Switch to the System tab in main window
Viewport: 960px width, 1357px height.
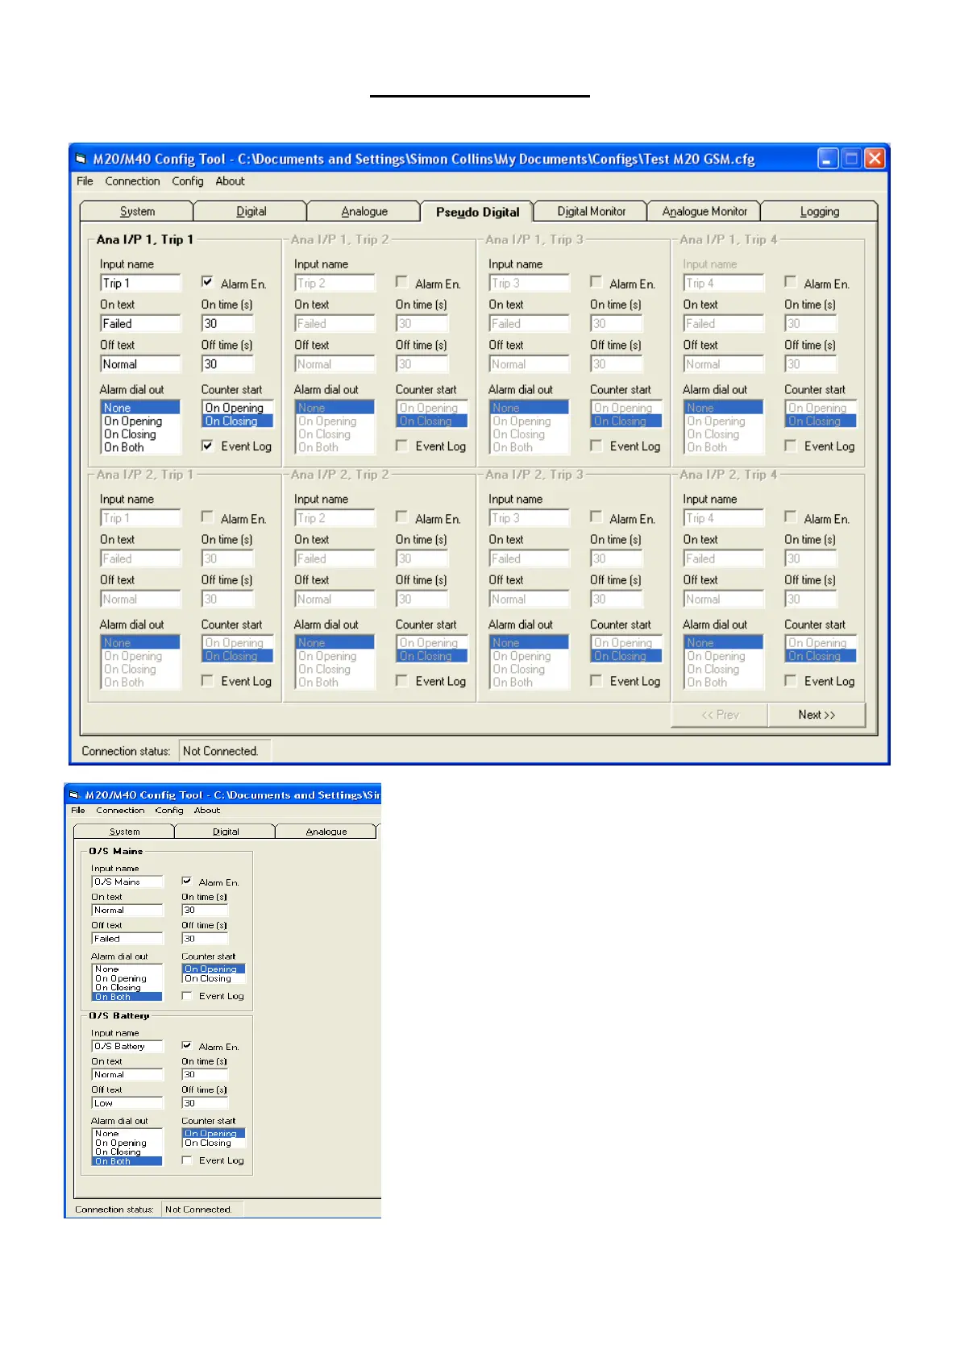(137, 211)
